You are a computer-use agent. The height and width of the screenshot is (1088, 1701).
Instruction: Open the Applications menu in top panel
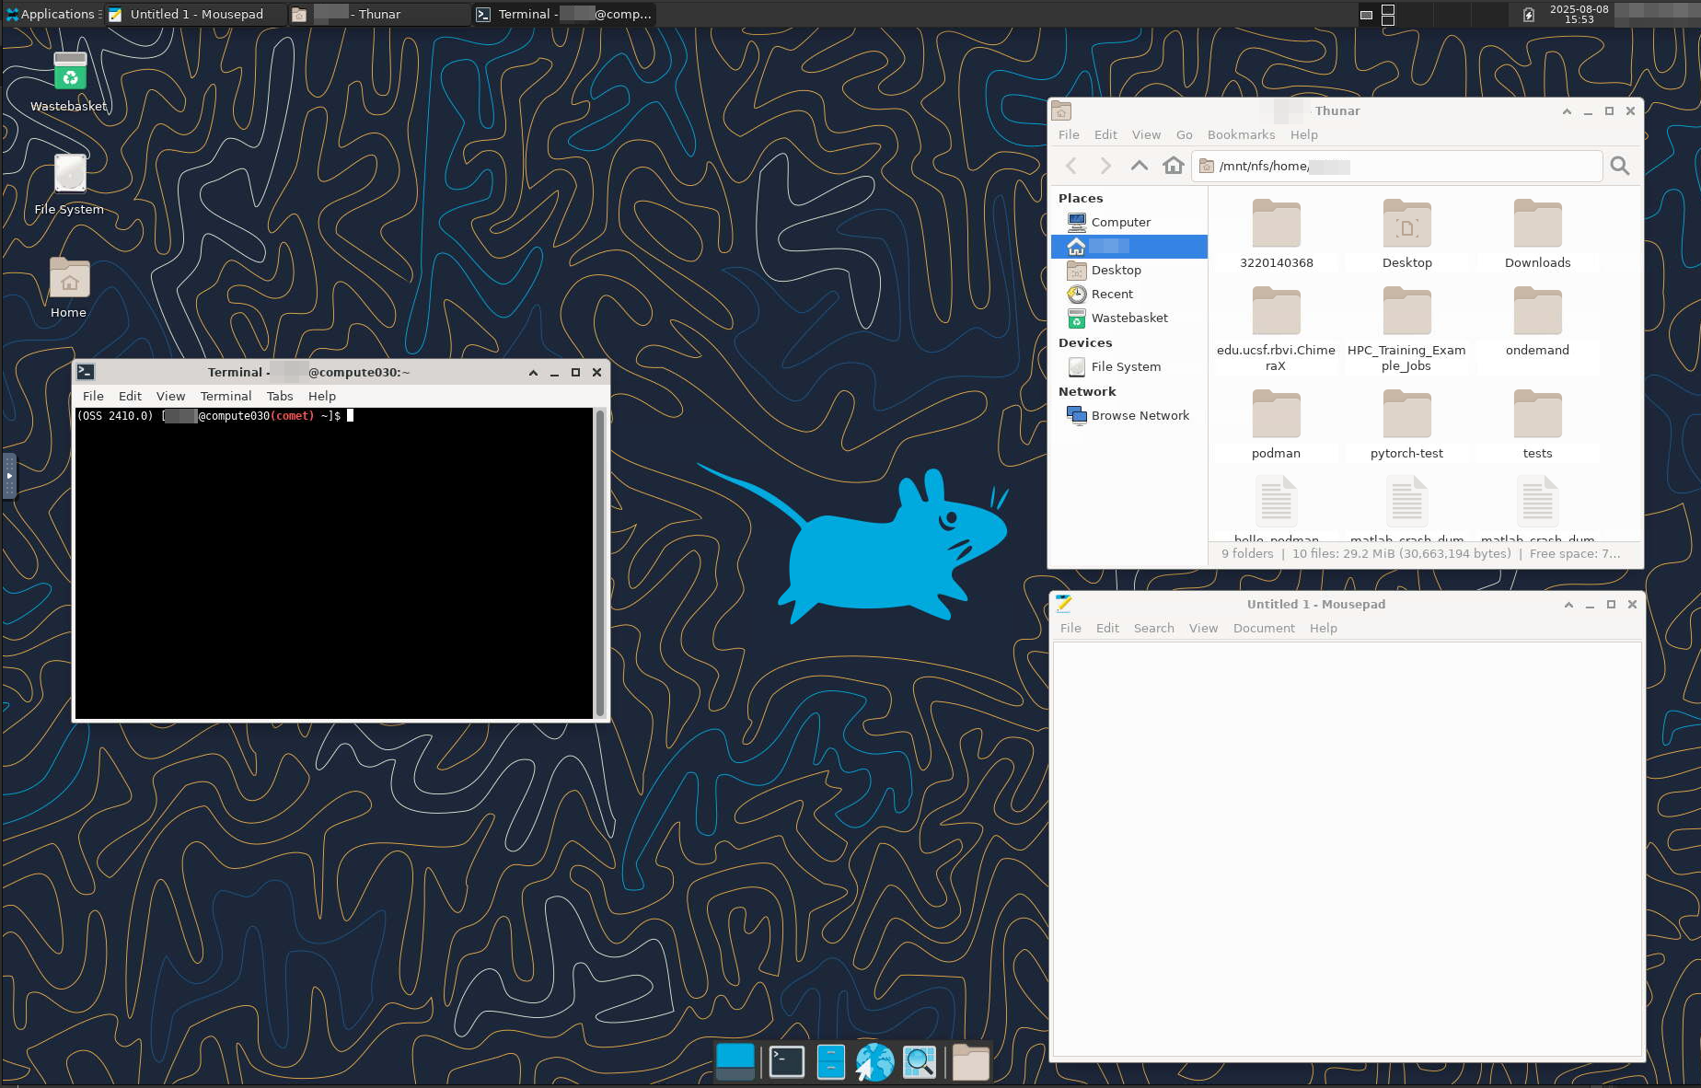pyautogui.click(x=52, y=14)
